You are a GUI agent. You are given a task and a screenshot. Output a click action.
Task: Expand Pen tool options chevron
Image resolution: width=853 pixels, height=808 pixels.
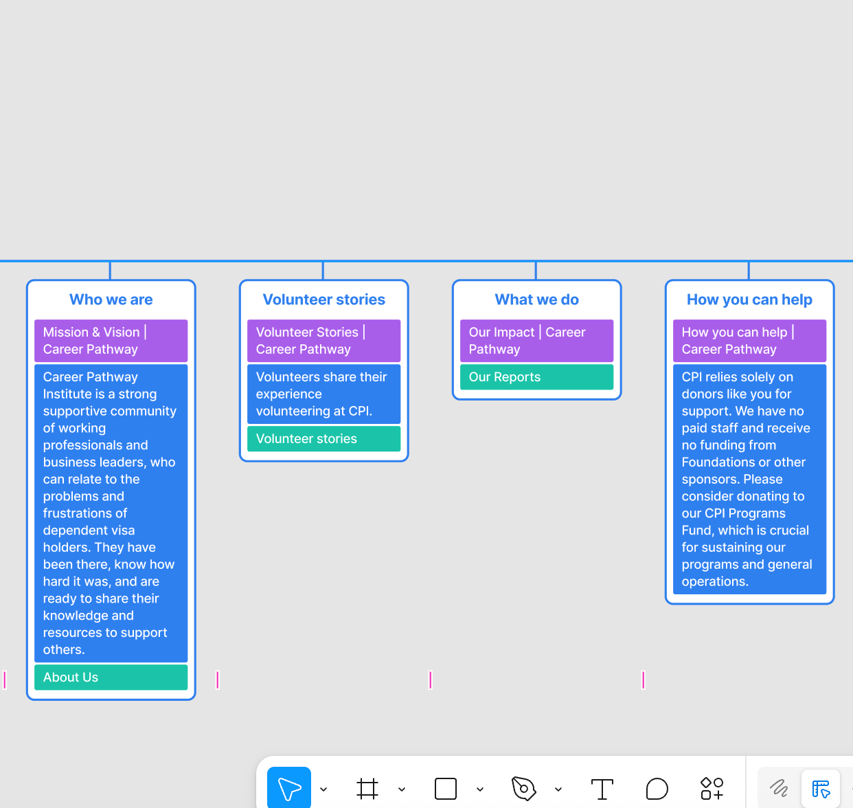pos(558,789)
